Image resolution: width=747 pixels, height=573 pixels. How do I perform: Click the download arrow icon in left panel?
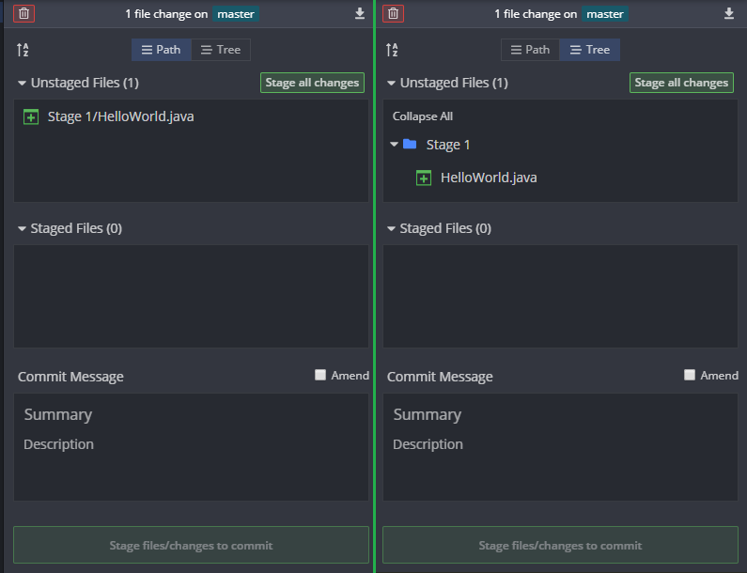click(360, 14)
